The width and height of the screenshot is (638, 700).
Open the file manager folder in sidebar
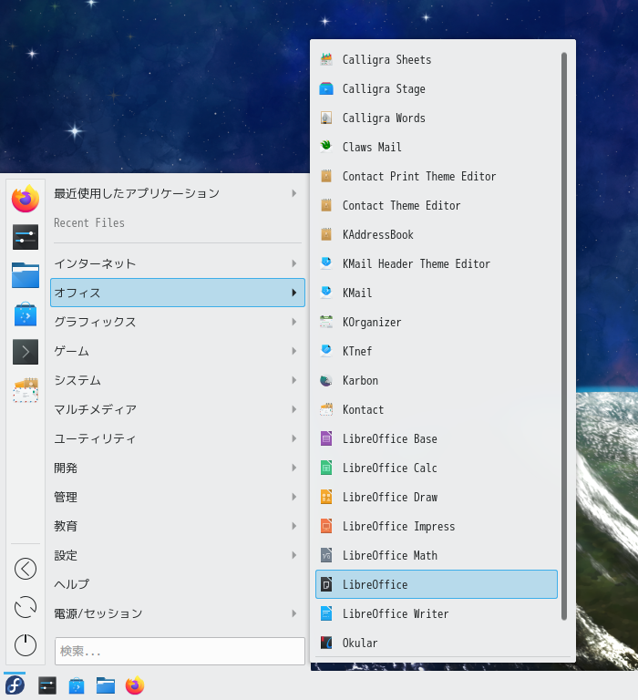pyautogui.click(x=26, y=275)
